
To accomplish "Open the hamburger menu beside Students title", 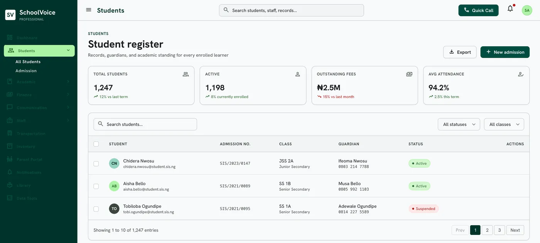I will coord(89,10).
